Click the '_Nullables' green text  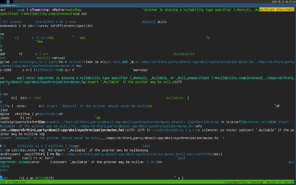pyautogui.click(x=174, y=98)
